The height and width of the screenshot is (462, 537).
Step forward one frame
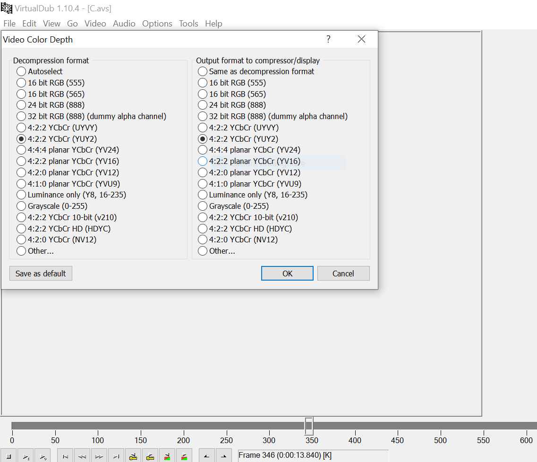[99, 456]
